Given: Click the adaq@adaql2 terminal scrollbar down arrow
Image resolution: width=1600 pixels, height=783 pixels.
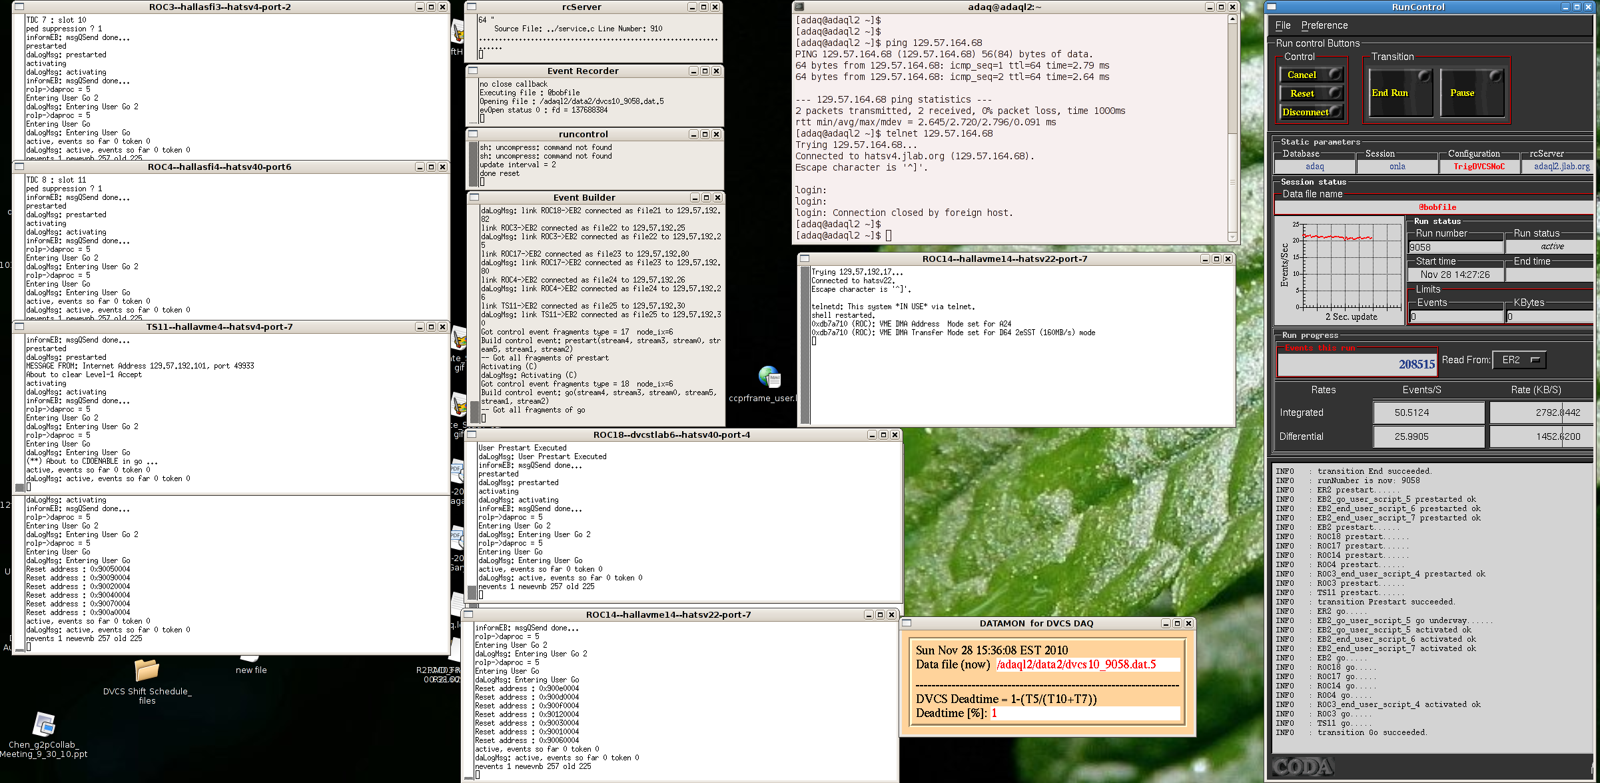Looking at the screenshot, I should coord(1232,237).
